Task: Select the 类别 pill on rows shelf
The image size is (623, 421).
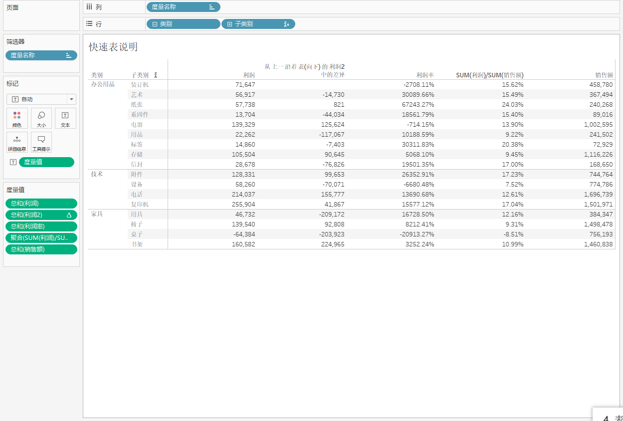Action: 183,24
